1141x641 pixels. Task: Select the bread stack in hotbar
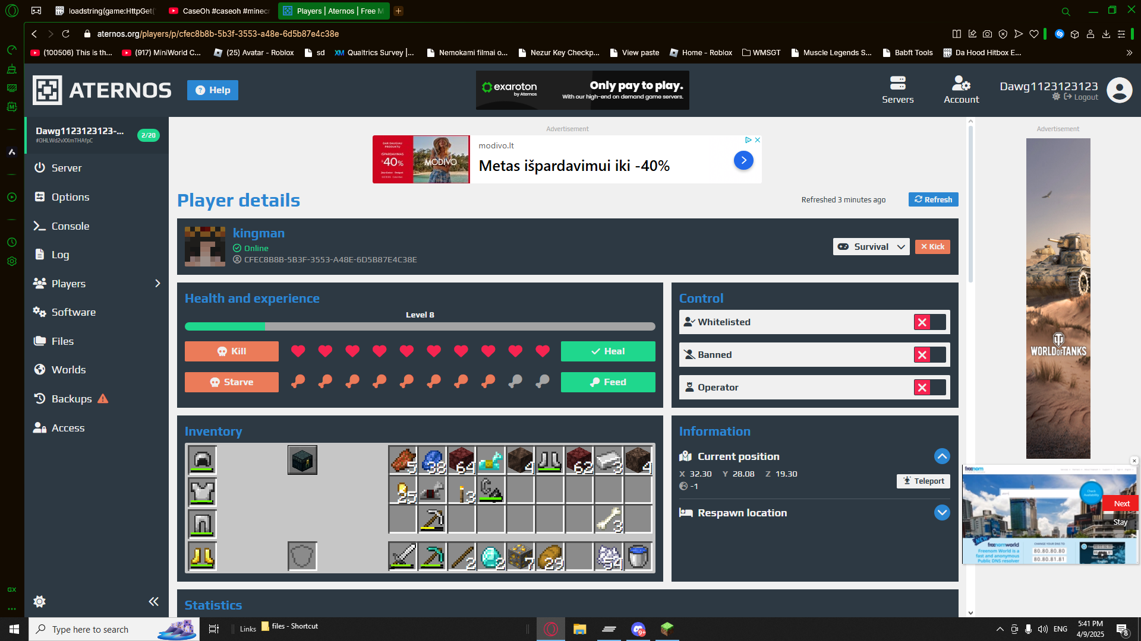point(550,556)
